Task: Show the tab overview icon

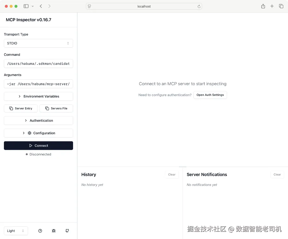Action: (x=281, y=6)
